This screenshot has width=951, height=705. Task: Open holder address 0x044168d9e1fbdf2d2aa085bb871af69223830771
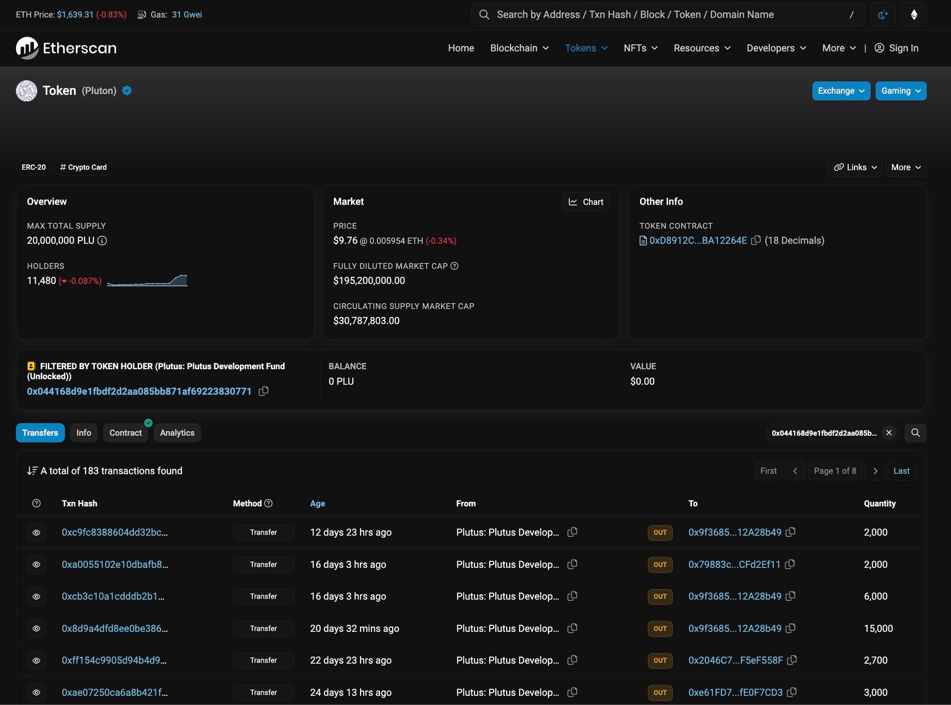[139, 391]
